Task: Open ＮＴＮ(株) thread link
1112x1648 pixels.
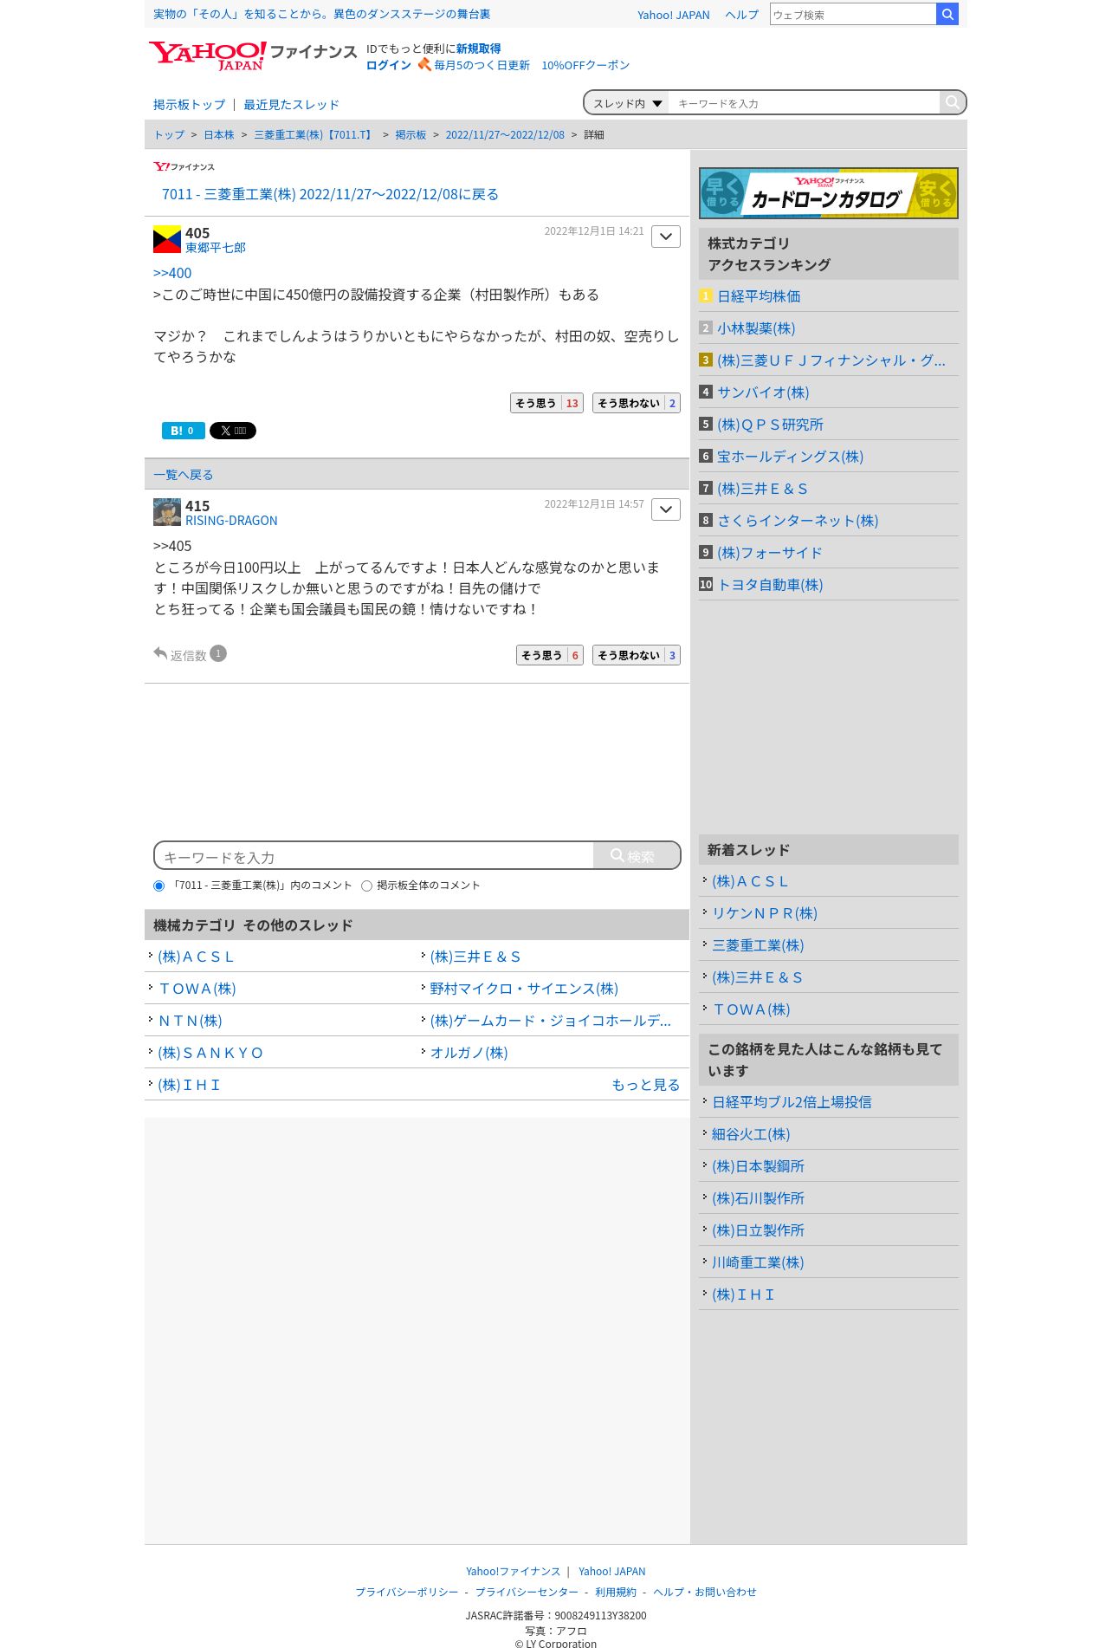Action: pyautogui.click(x=190, y=1021)
